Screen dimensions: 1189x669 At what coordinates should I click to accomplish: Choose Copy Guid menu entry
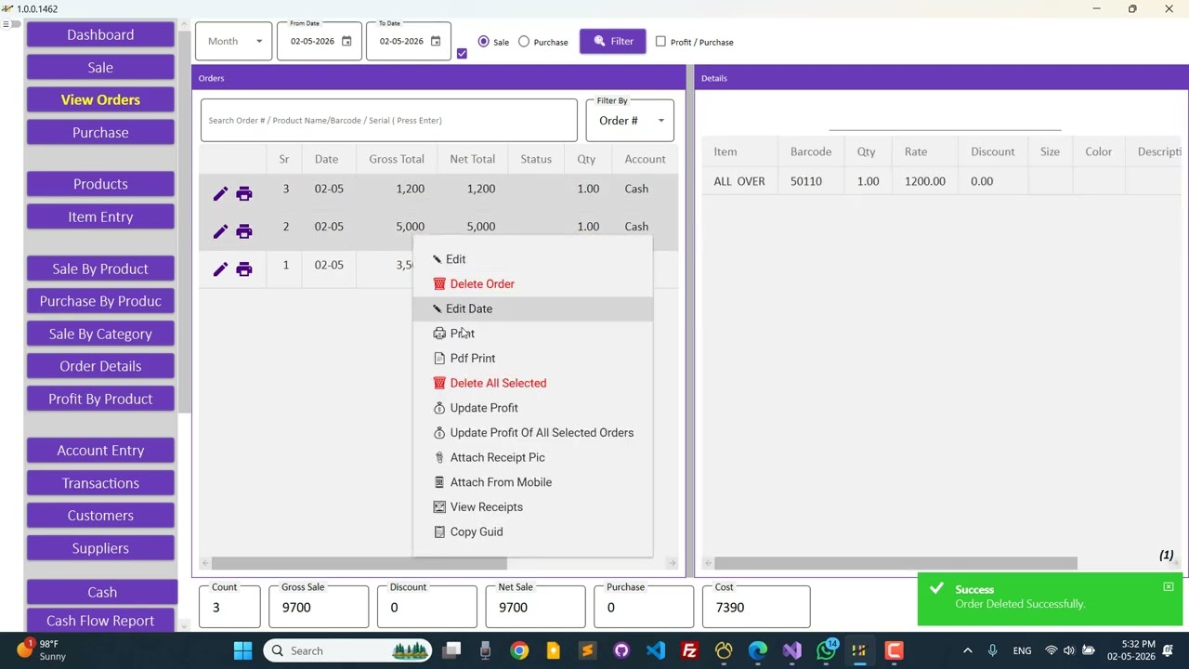pos(533,531)
